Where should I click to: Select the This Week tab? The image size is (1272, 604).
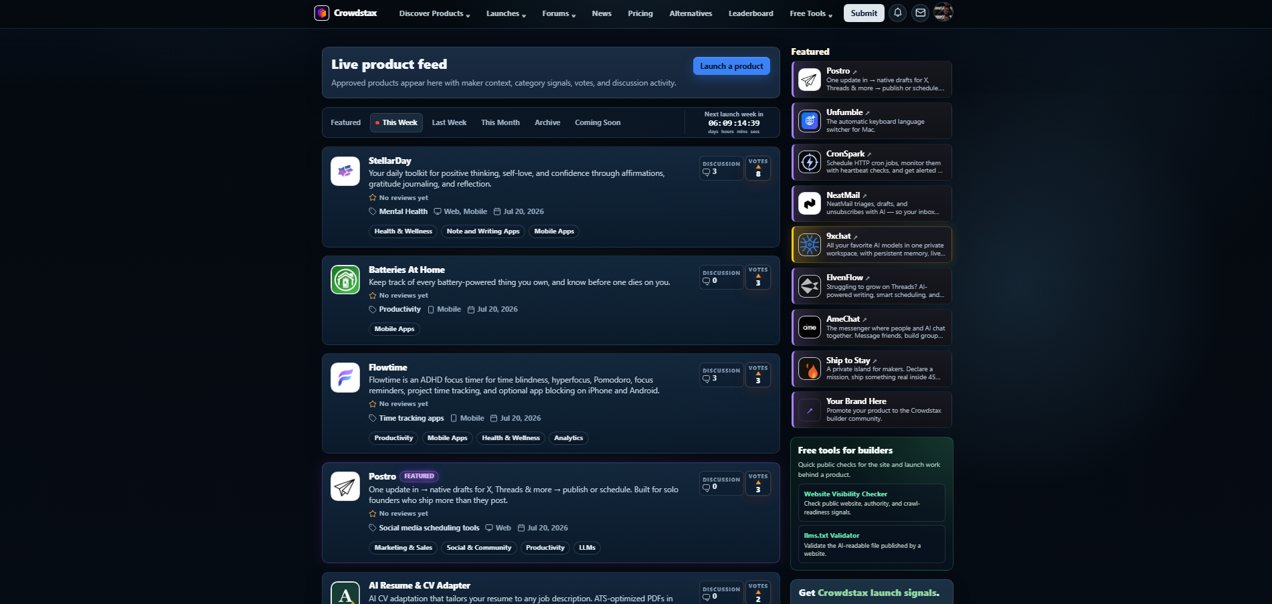pyautogui.click(x=396, y=122)
